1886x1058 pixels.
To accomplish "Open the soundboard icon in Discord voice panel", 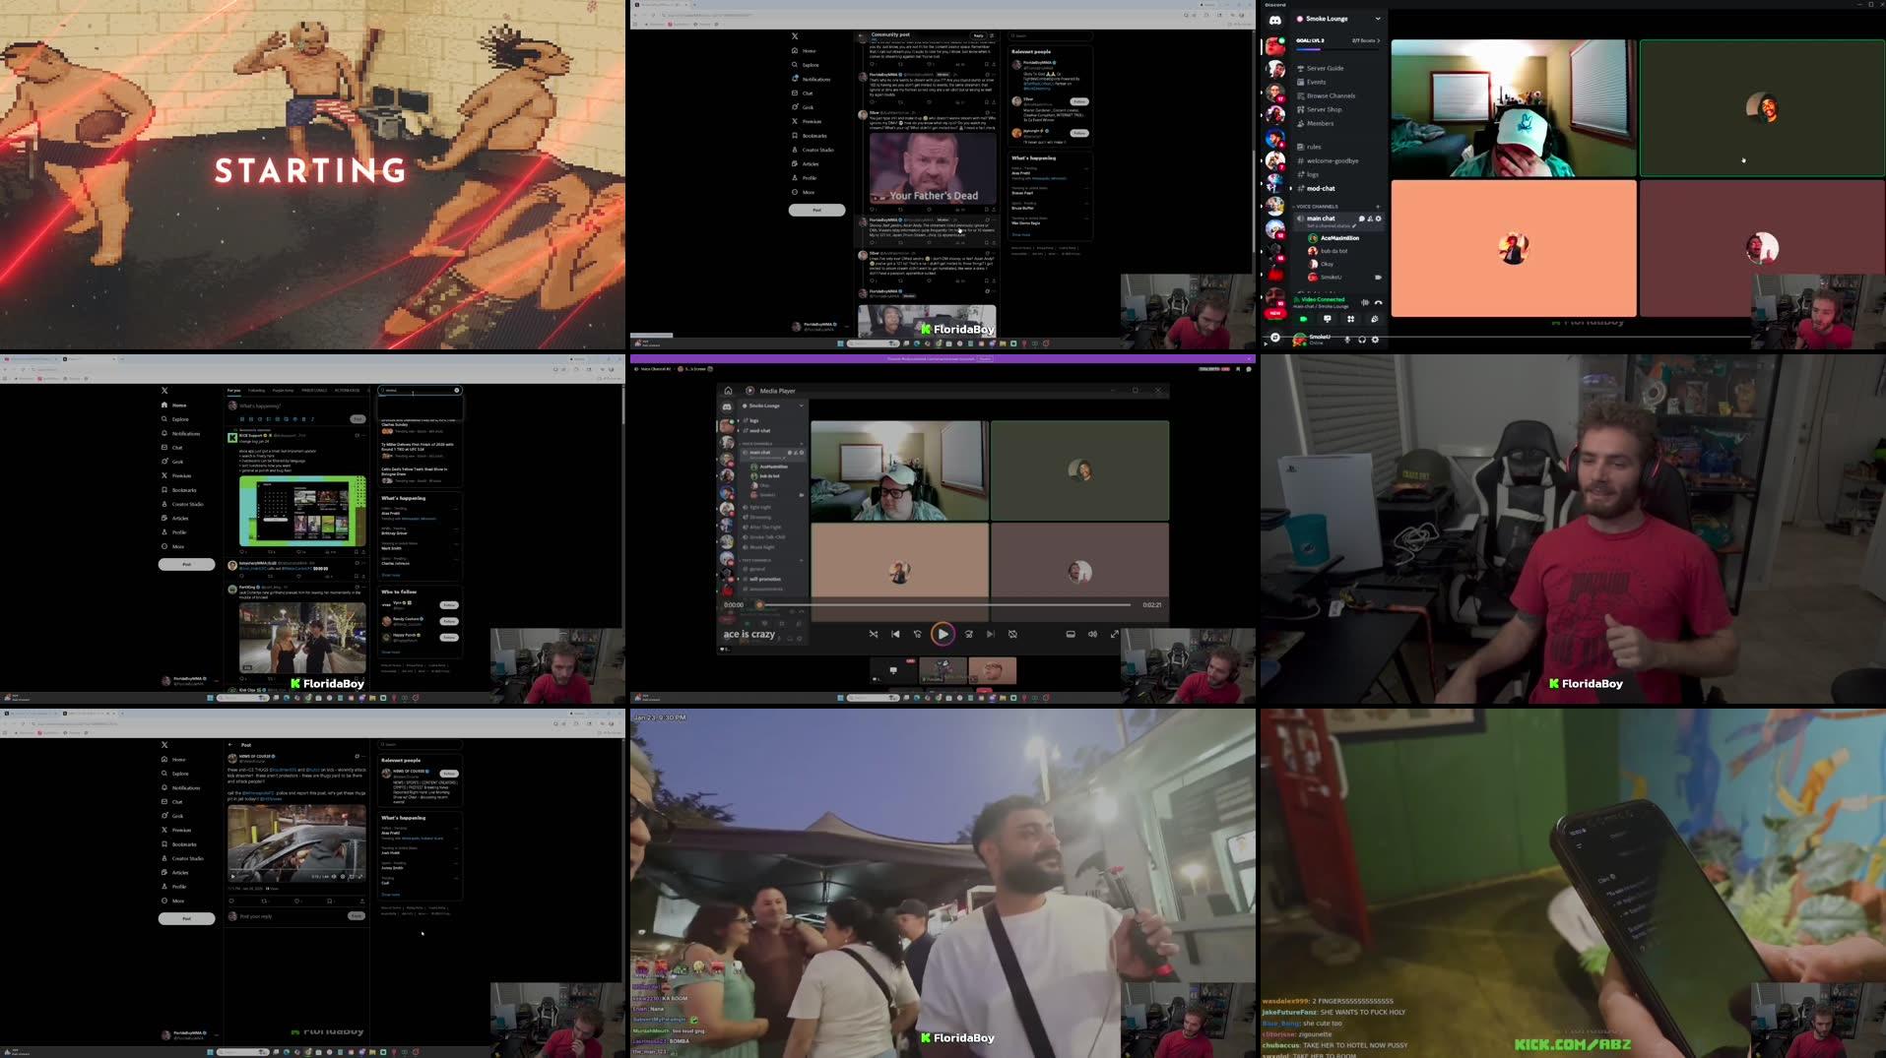I will point(1375,319).
